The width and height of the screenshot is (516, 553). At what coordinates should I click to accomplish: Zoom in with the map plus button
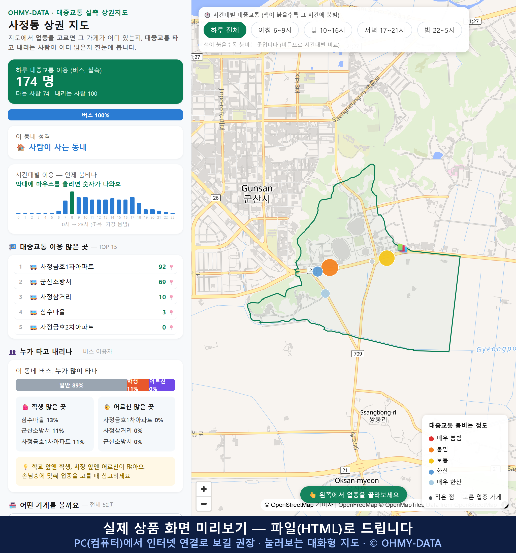click(x=204, y=489)
